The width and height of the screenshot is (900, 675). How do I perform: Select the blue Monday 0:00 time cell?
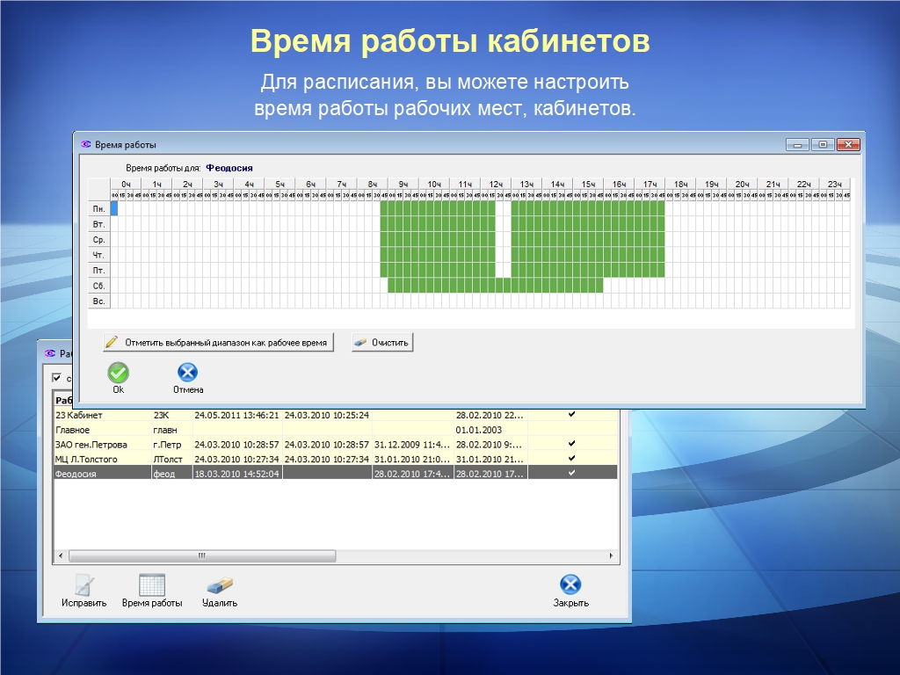click(114, 208)
